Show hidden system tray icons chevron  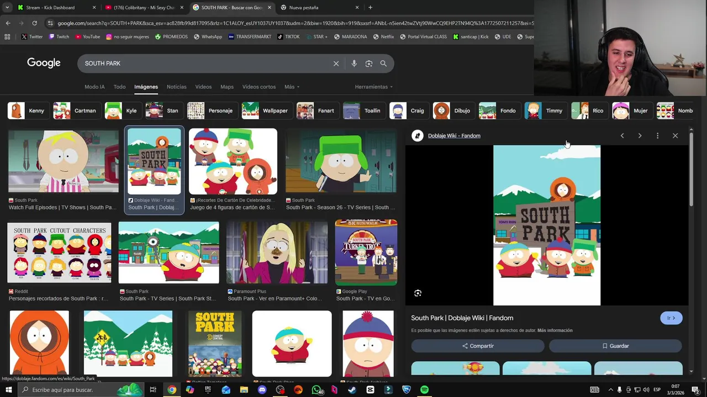610,390
